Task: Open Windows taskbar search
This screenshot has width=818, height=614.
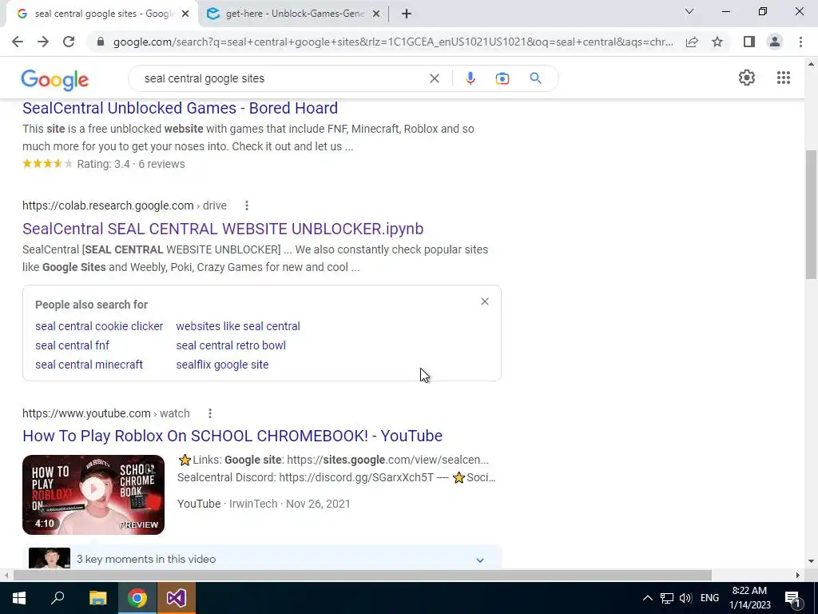Action: pyautogui.click(x=58, y=598)
